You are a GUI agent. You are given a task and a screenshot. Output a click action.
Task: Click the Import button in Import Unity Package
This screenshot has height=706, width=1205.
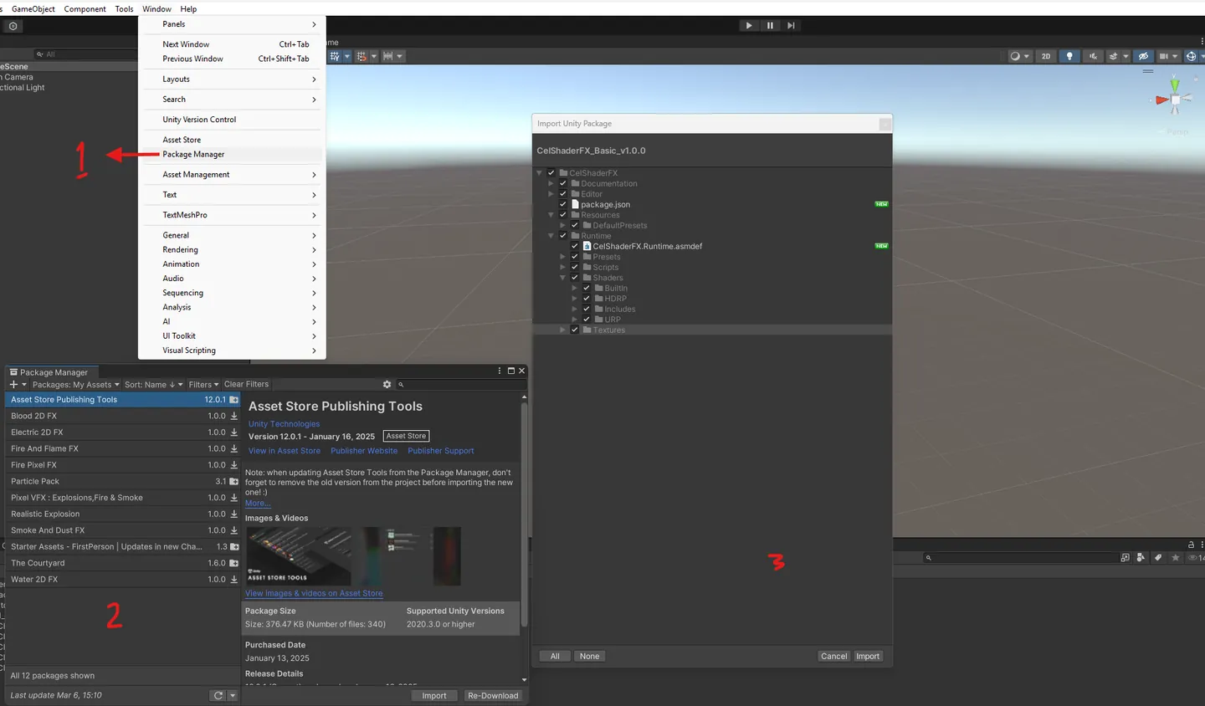[868, 656]
